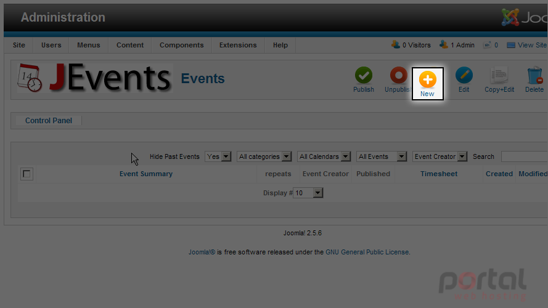Click the JEvents calendar clock logo
Image resolution: width=548 pixels, height=308 pixels.
tap(30, 78)
